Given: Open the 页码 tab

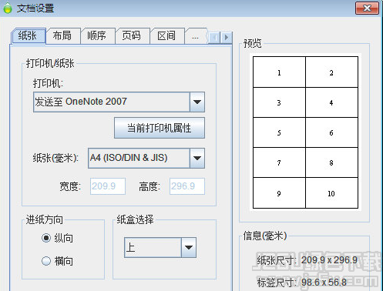Looking at the screenshot, I should click(132, 35).
